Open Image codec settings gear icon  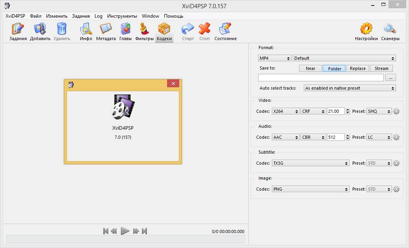coord(396,189)
